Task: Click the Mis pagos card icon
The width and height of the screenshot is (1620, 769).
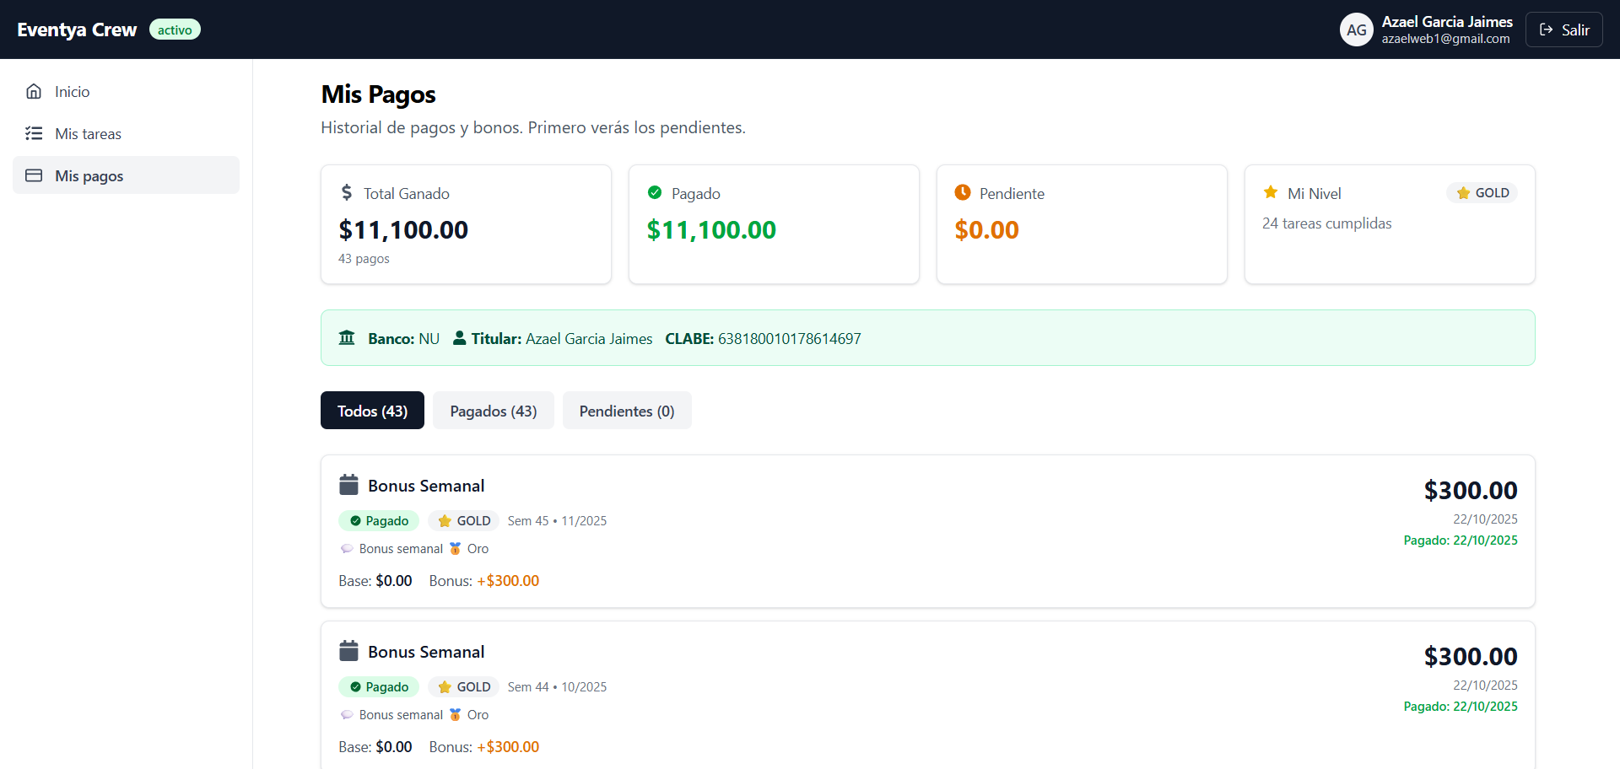Action: pyautogui.click(x=34, y=176)
